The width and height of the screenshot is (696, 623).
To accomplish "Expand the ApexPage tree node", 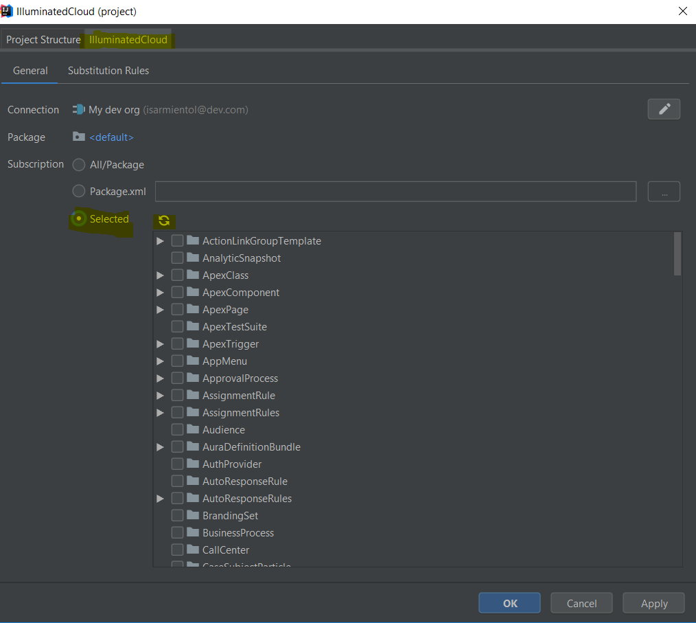I will [160, 310].
